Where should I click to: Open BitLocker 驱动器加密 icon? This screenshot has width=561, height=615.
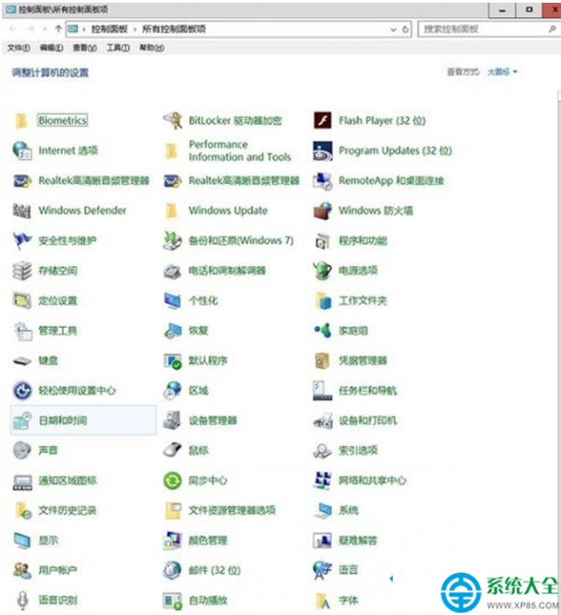173,121
